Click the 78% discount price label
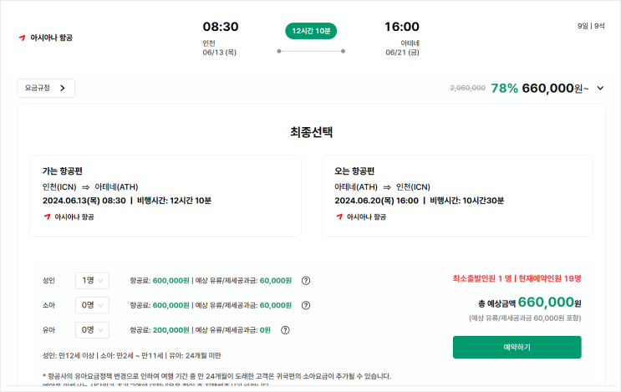This screenshot has height=392, width=621. point(505,88)
